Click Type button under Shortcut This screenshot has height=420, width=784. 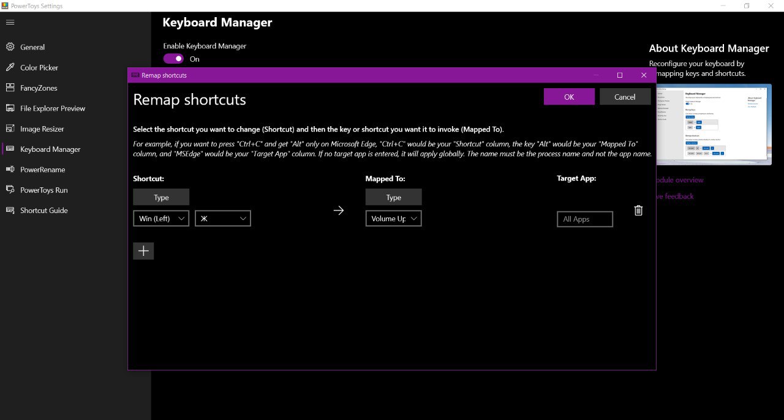(161, 197)
